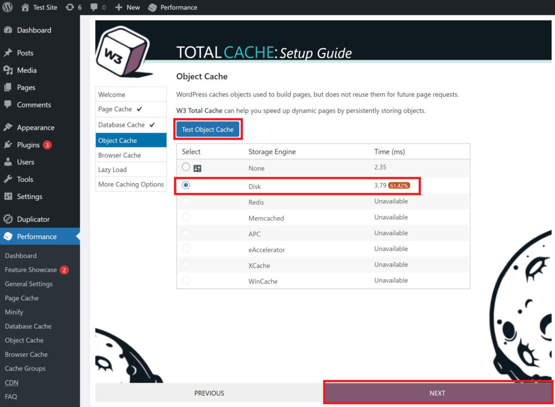Click the Appearance paintbrush icon
555x407 pixels.
pos(8,127)
